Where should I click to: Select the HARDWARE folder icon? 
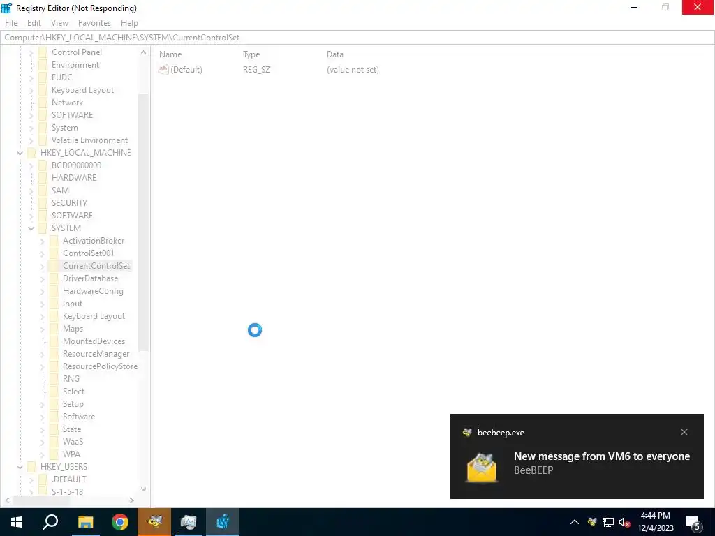(43, 178)
